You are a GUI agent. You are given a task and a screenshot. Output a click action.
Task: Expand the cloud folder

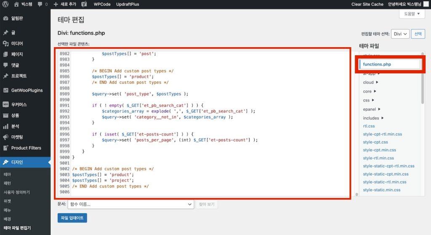[x=370, y=82]
